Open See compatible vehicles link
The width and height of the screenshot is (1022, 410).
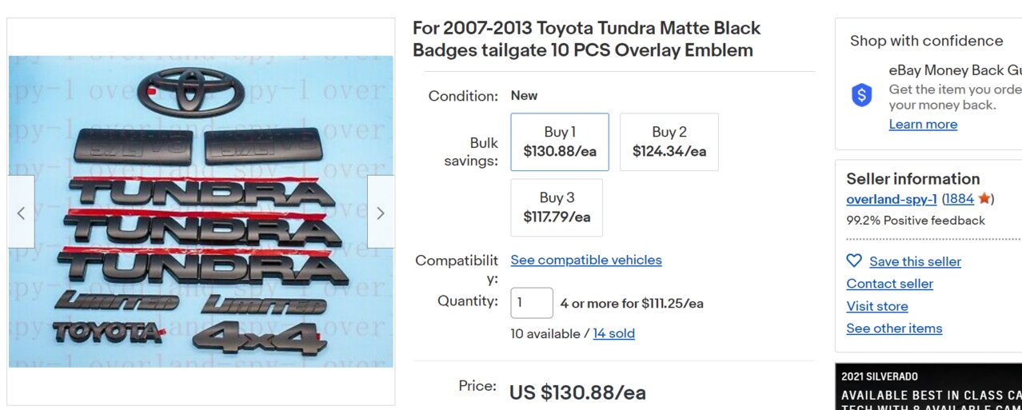586,260
